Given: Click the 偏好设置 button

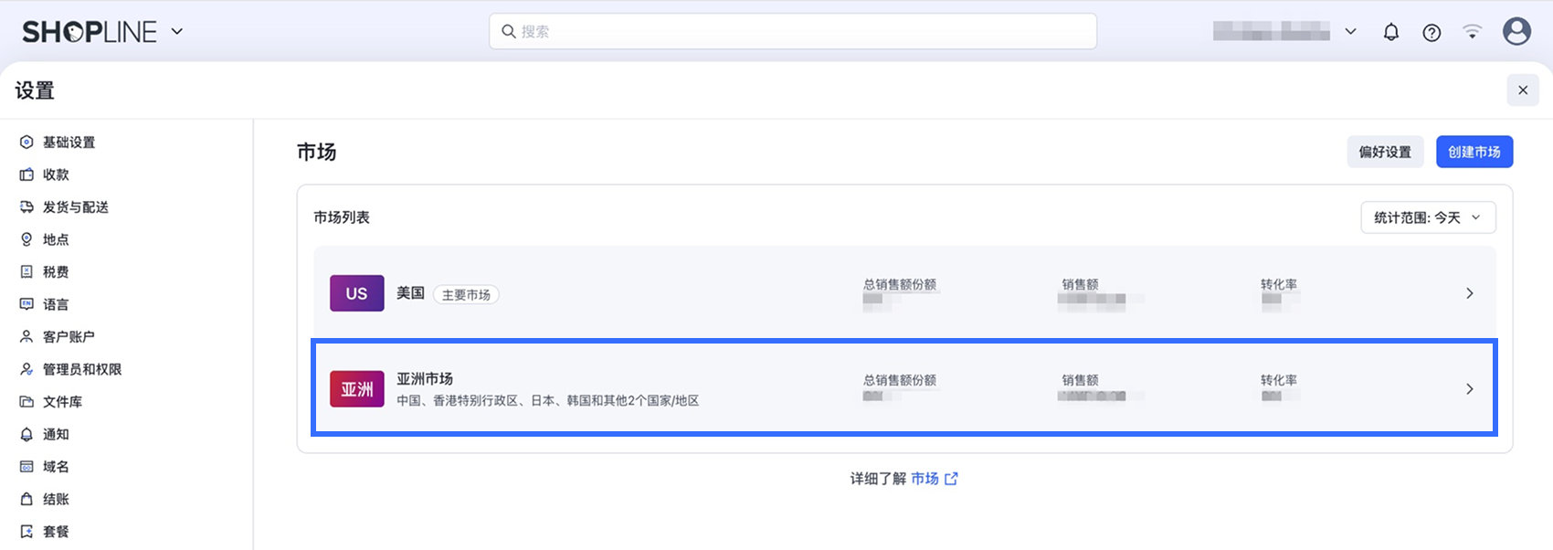Looking at the screenshot, I should click(1385, 152).
